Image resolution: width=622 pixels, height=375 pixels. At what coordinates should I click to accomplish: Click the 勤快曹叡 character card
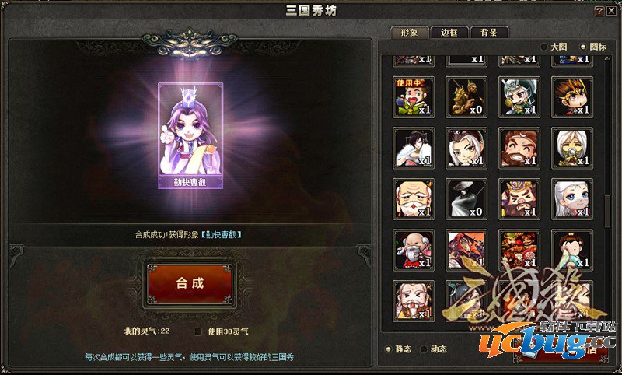[x=190, y=135]
